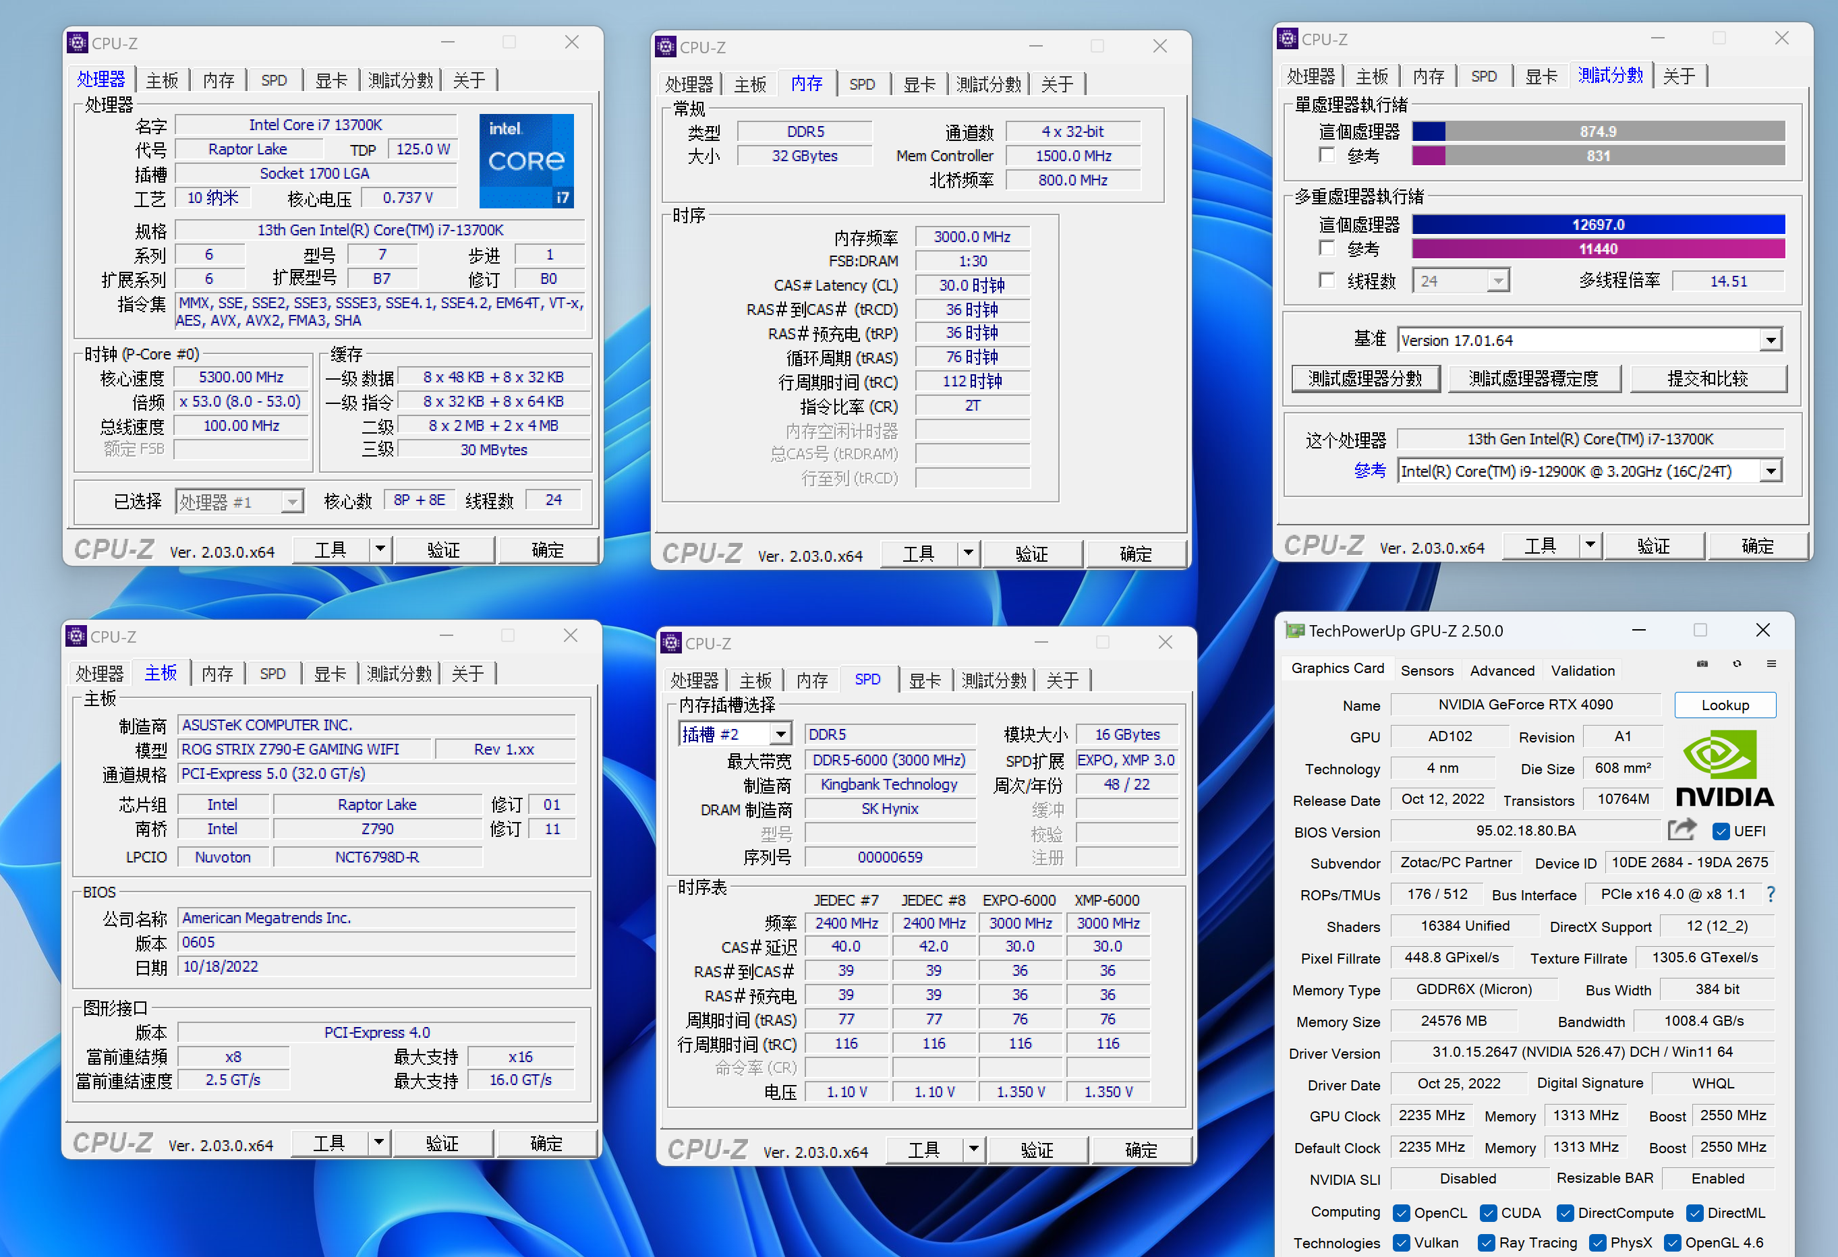Click the GPU-Z app icon in the title bar

click(1294, 630)
